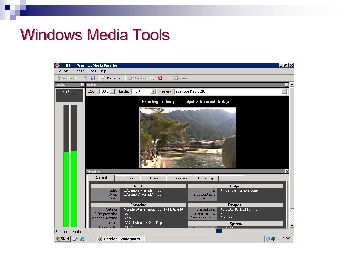Viewport: 343px width, 257px height.
Task: Click the Windows Media Encoder title bar icon
Action: point(57,65)
